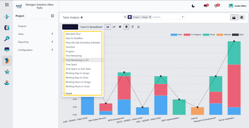Click Insert in Spreadsheet button
Viewport: 249px width, 128px height.
click(91, 27)
